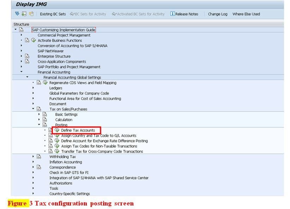Viewport: 290px width, 209px height.
Task: Expand the Basic Settings node
Action: click(39, 115)
